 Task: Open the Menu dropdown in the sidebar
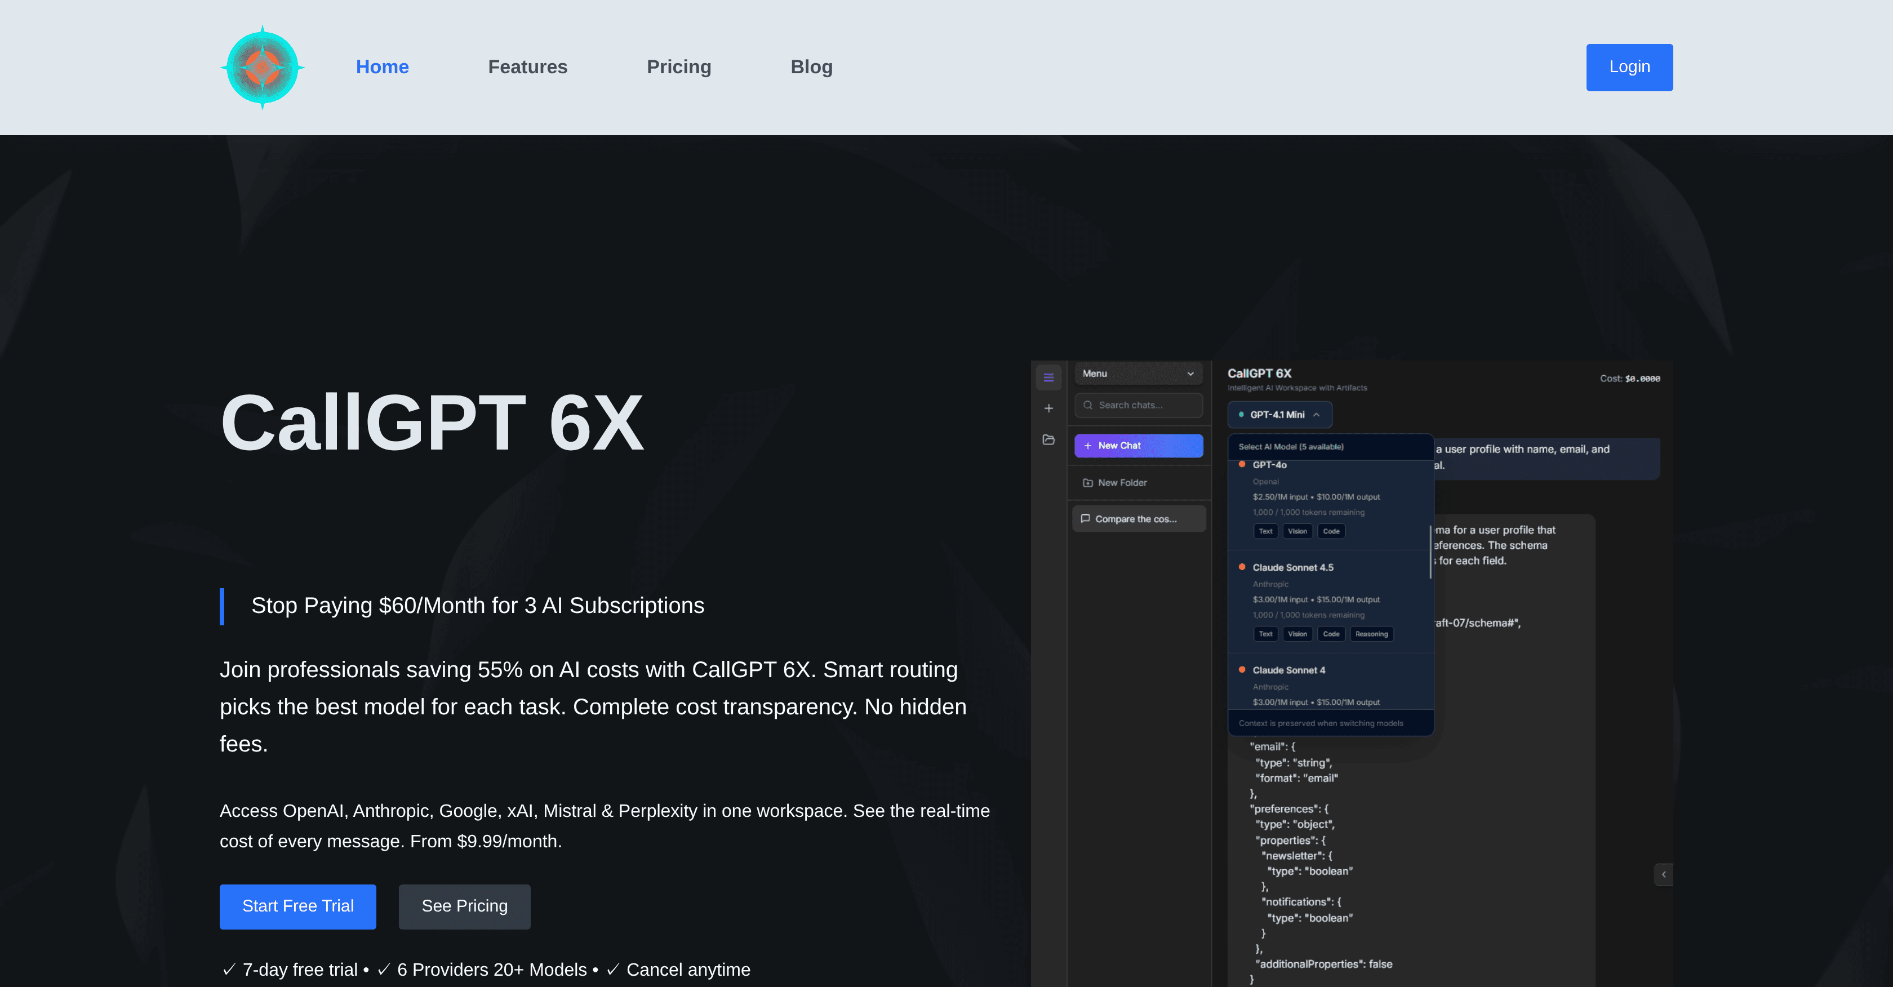(x=1138, y=374)
